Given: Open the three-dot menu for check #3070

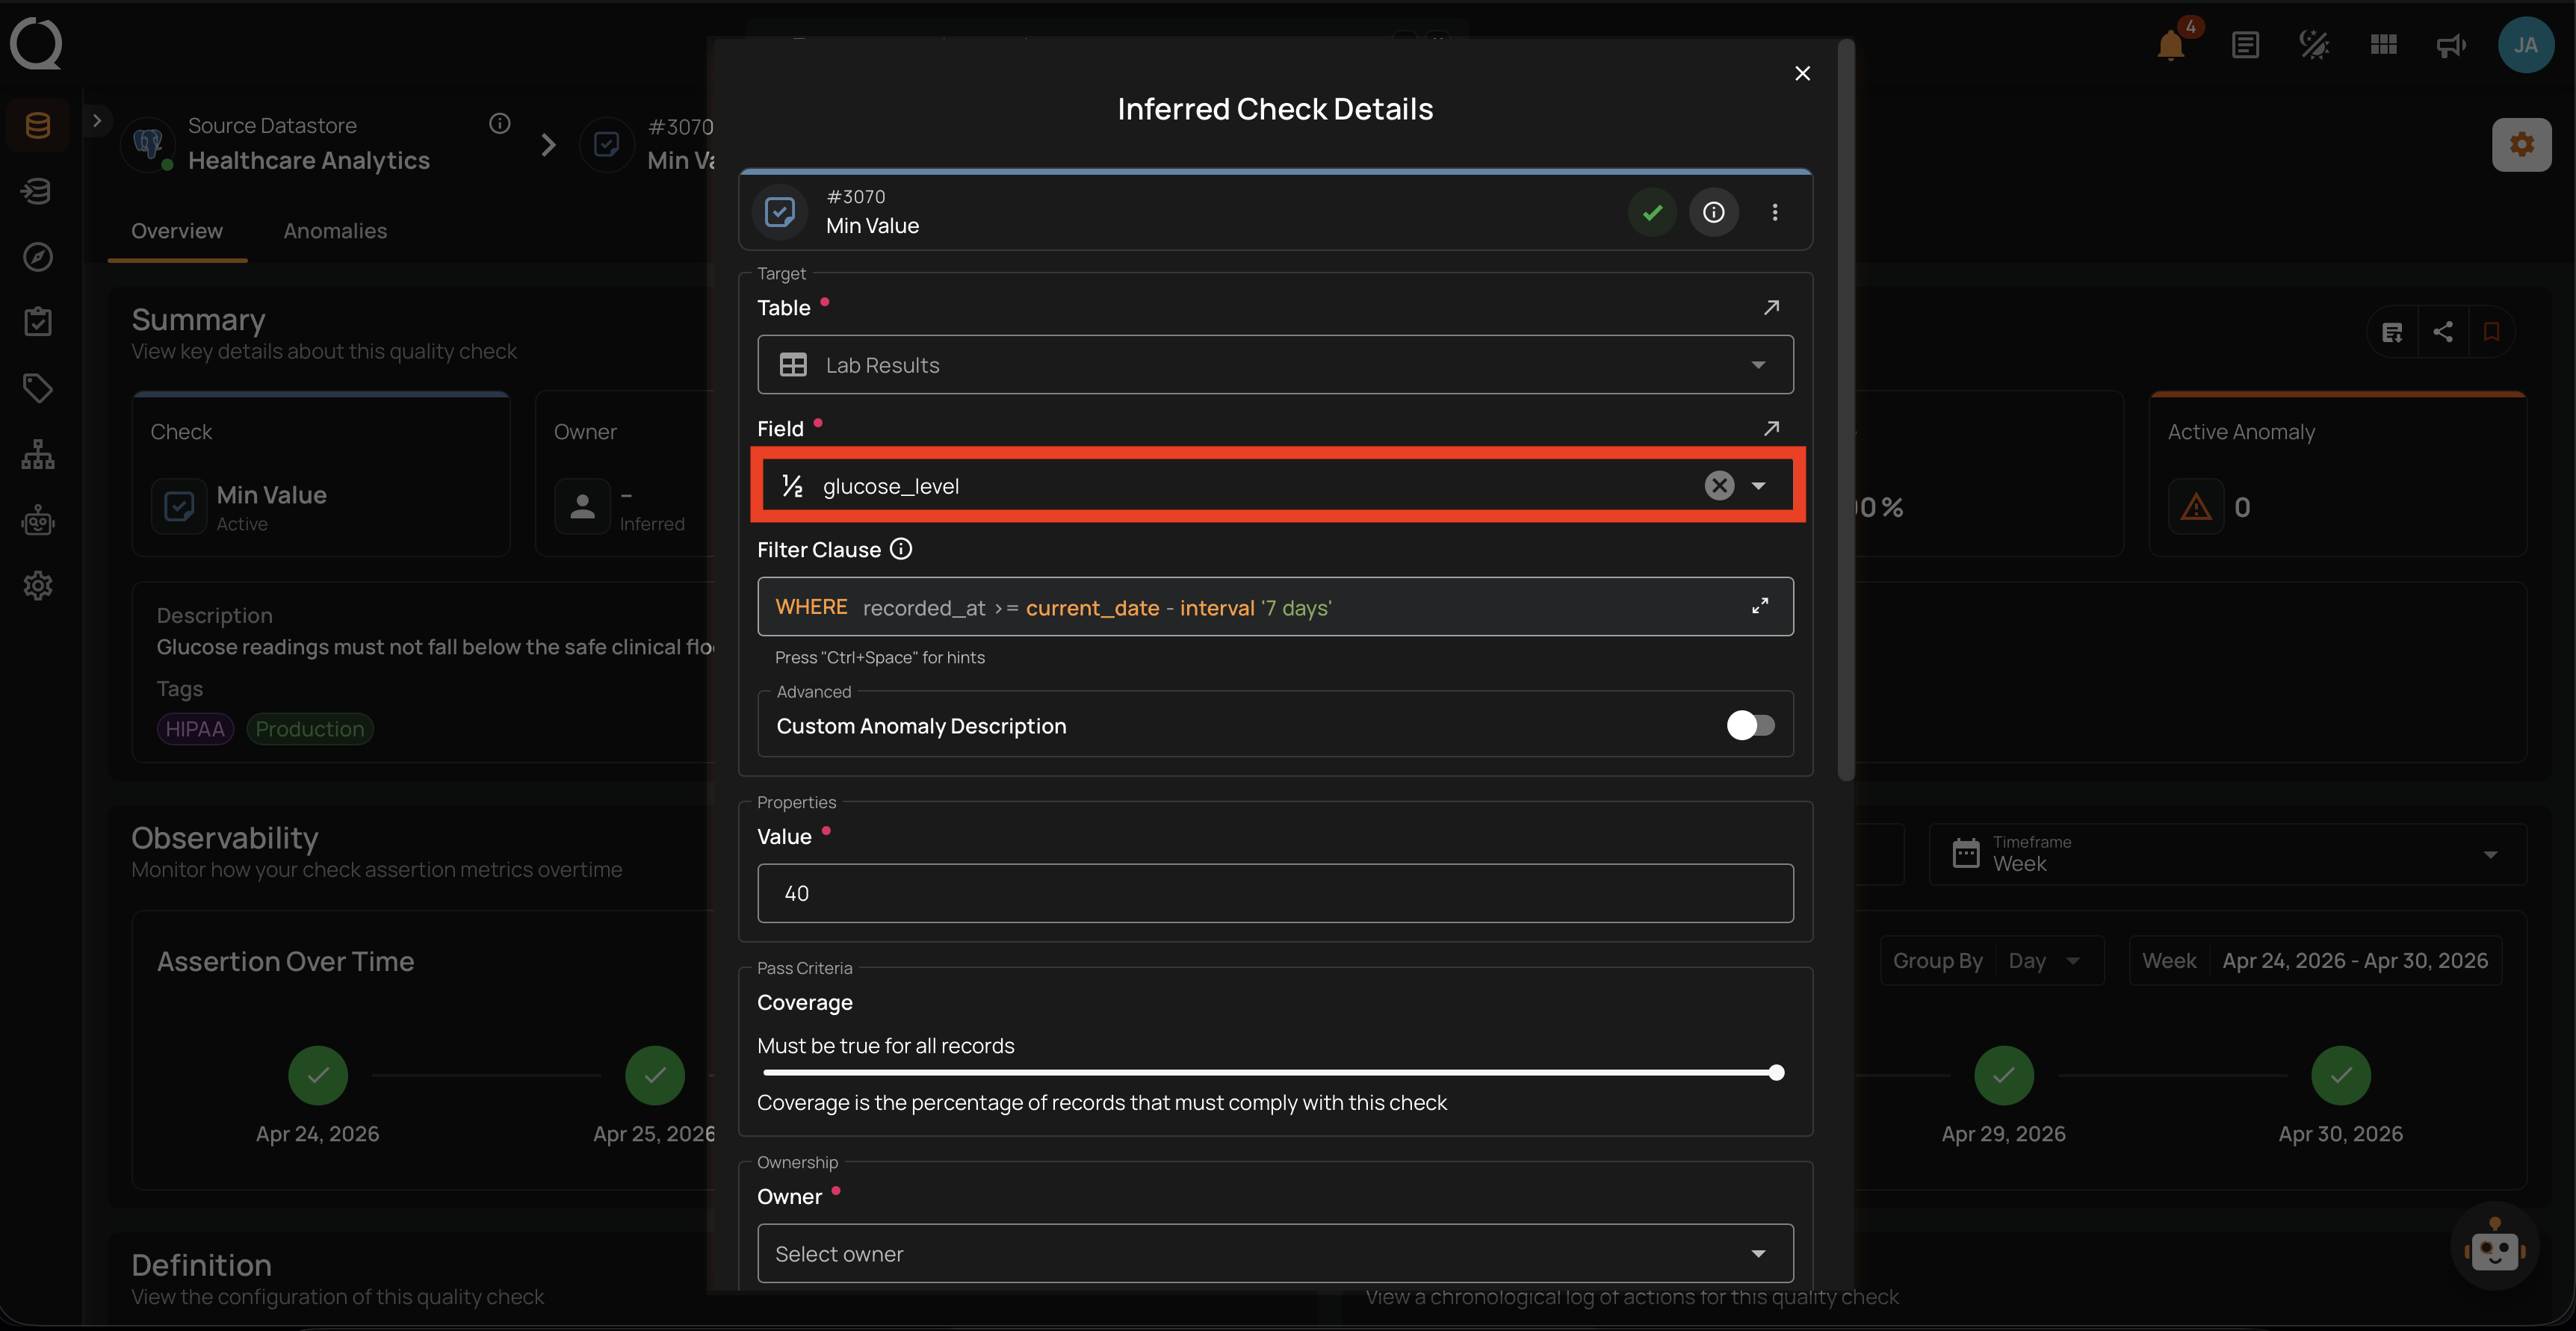Looking at the screenshot, I should (x=1775, y=212).
